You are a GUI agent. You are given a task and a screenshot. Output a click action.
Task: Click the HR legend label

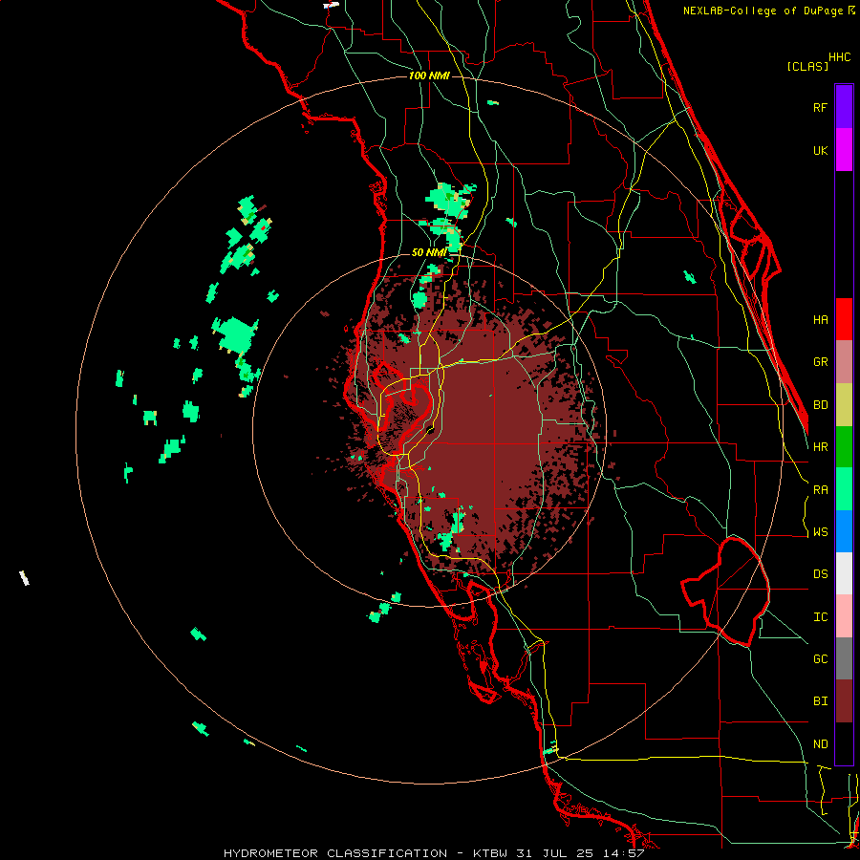tap(820, 447)
